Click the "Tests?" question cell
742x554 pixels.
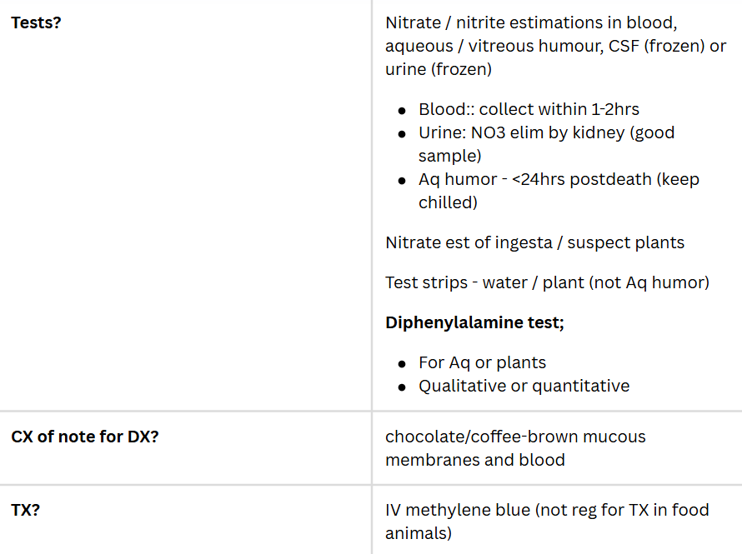point(36,22)
